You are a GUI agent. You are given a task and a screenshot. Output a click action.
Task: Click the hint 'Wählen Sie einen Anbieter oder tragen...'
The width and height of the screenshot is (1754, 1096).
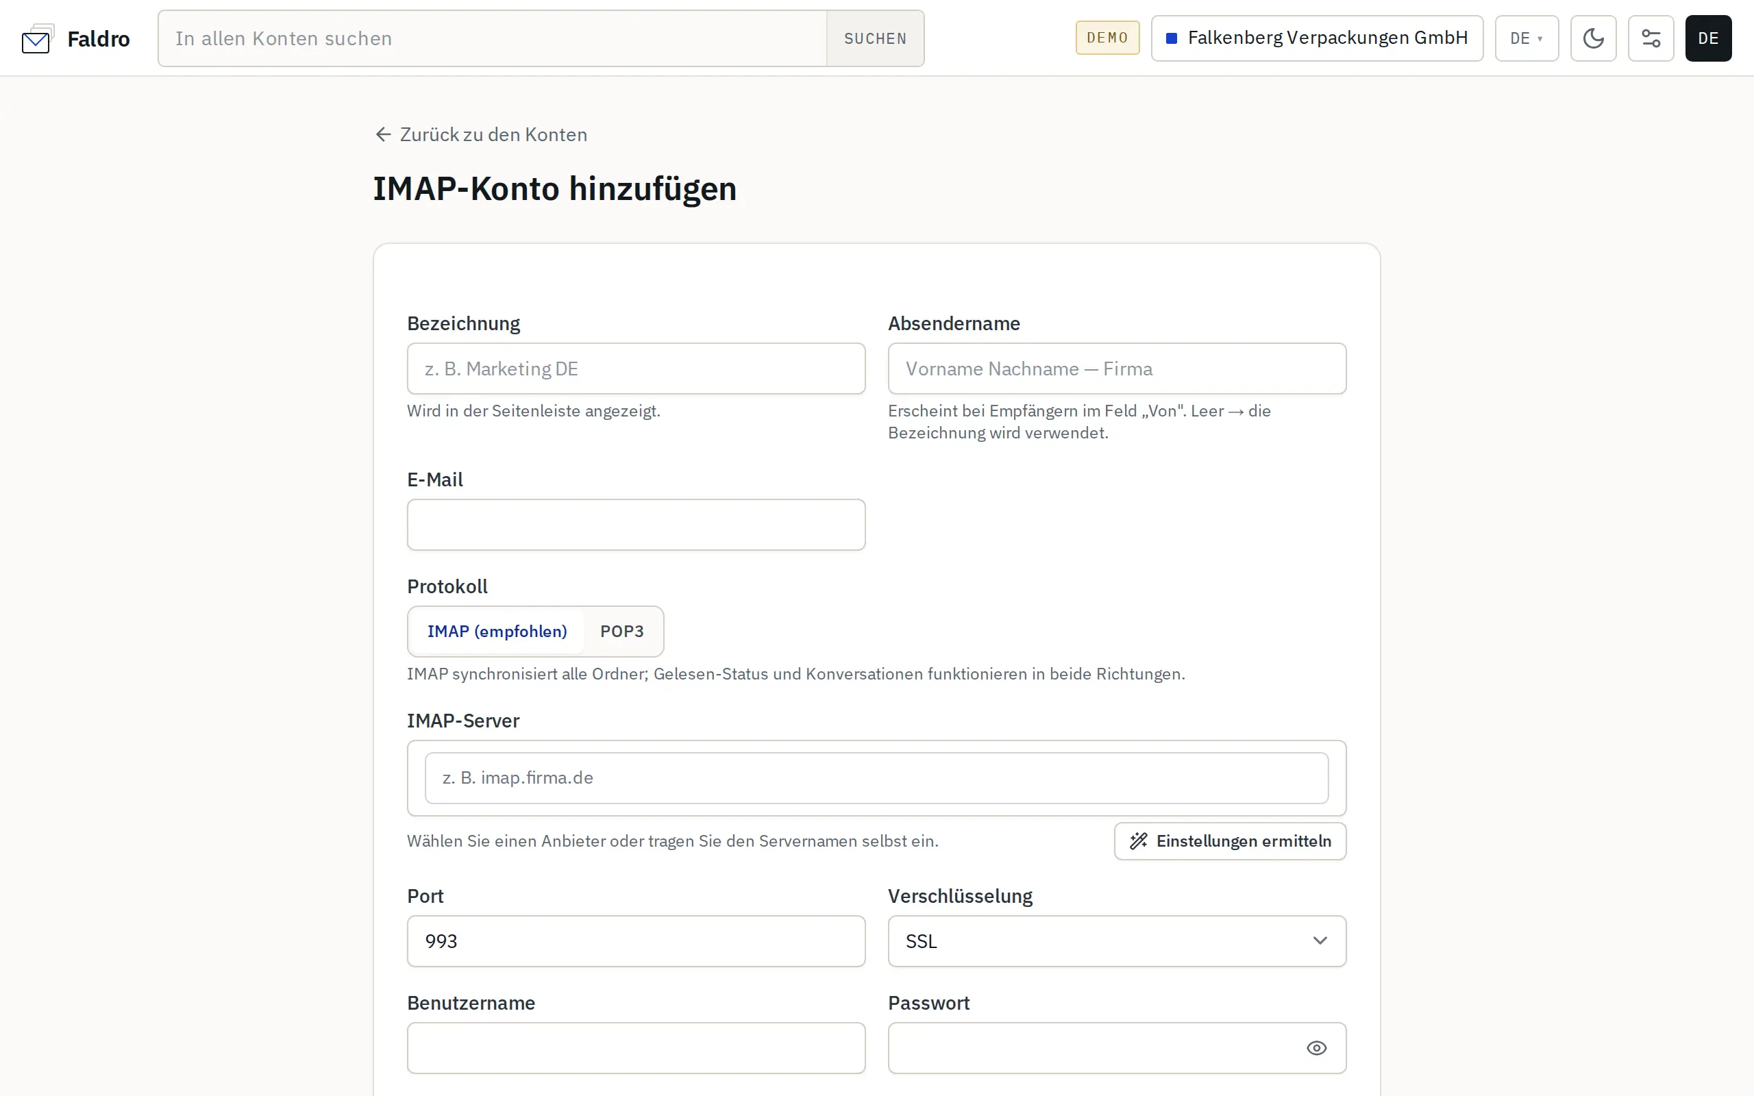673,841
